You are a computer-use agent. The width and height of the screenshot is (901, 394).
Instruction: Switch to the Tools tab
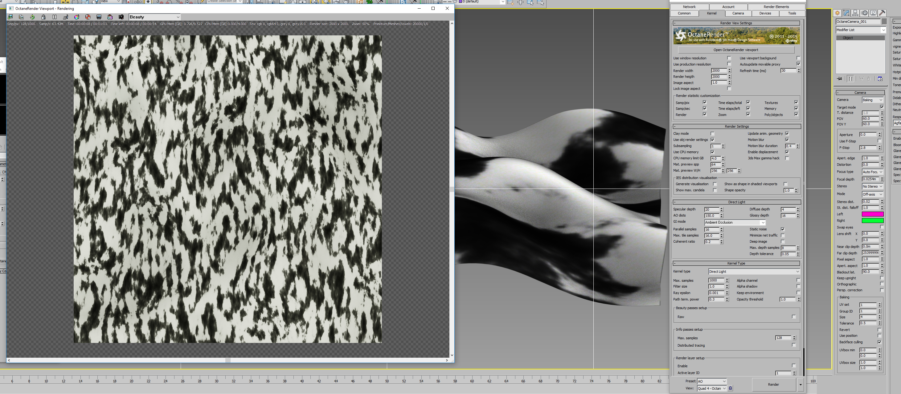(792, 13)
